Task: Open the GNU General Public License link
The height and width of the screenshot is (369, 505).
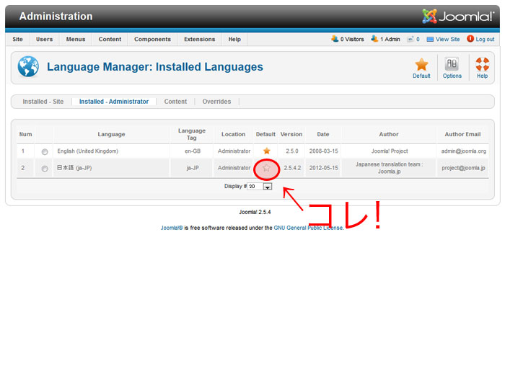Action: [308, 228]
